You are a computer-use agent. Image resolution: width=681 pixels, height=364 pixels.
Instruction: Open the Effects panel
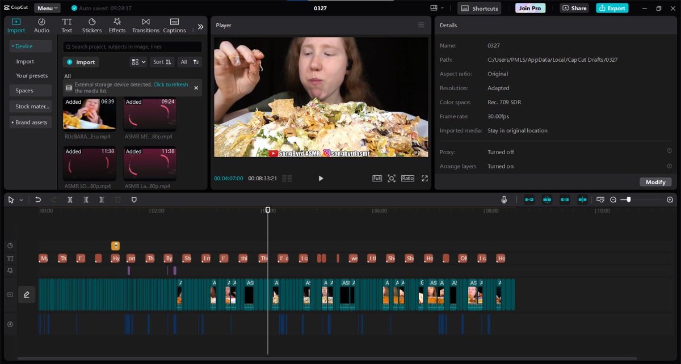[x=117, y=26]
